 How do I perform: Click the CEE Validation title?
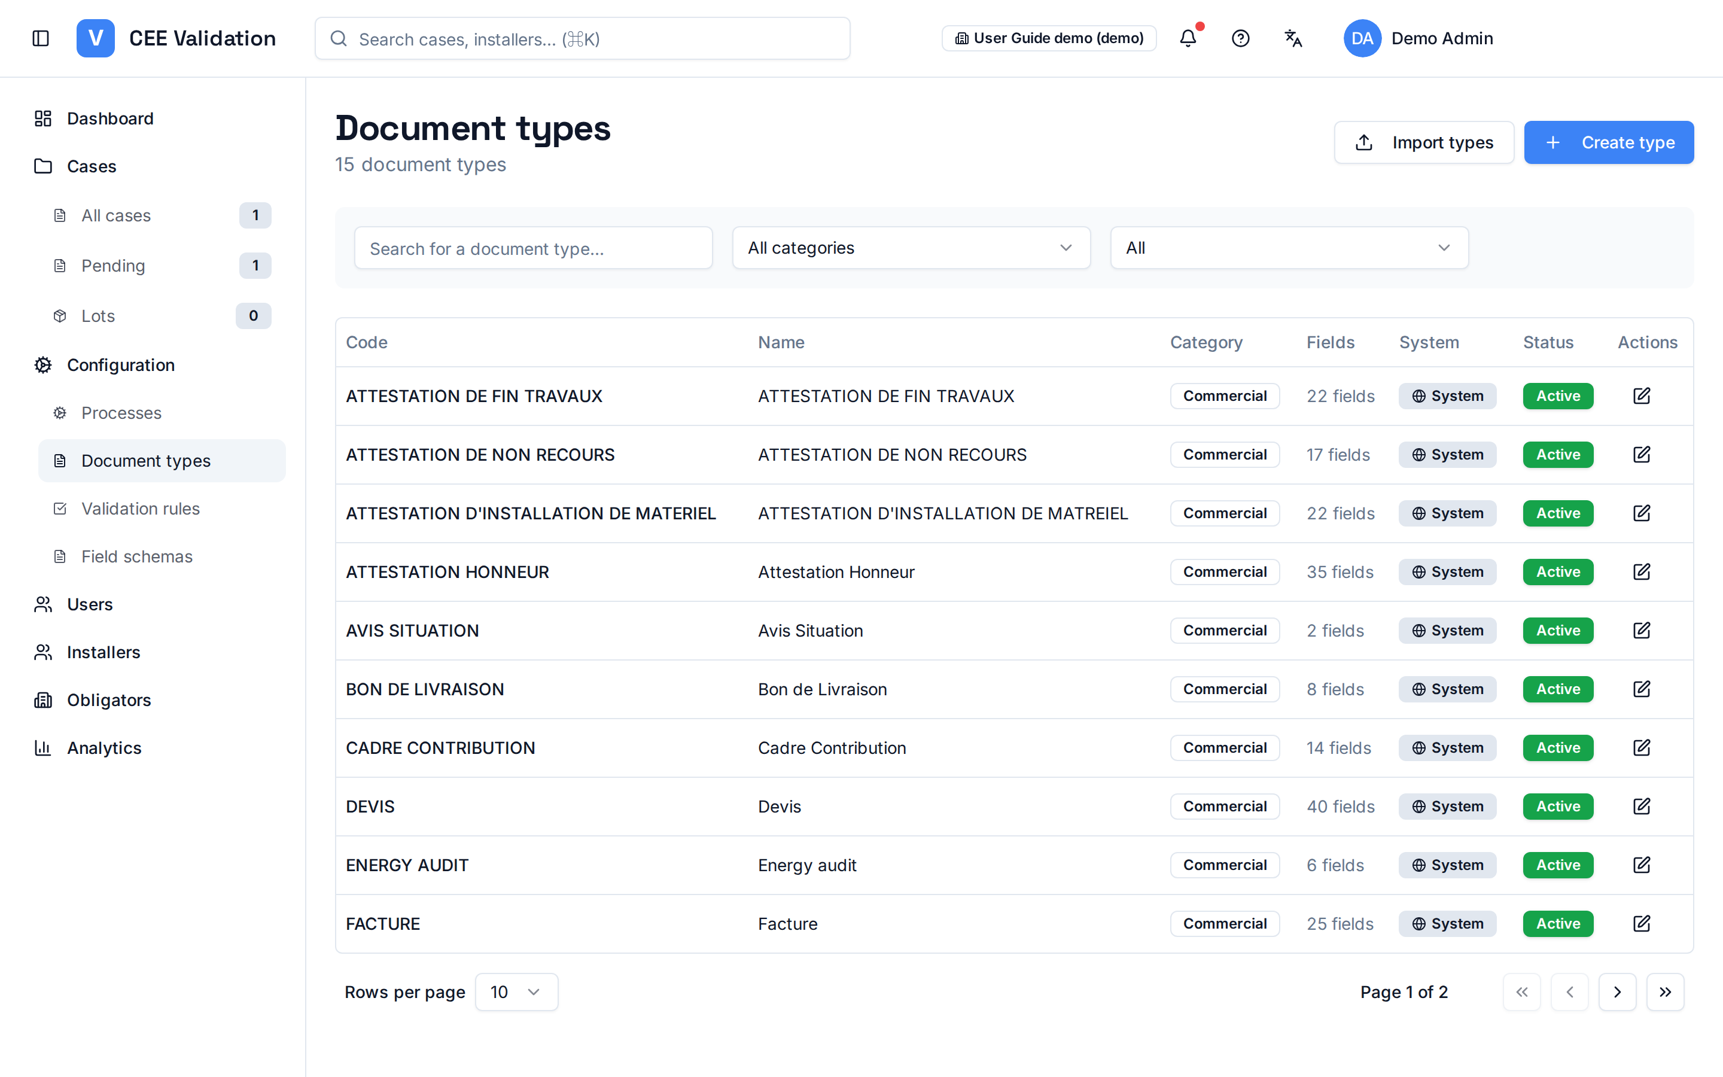point(202,38)
